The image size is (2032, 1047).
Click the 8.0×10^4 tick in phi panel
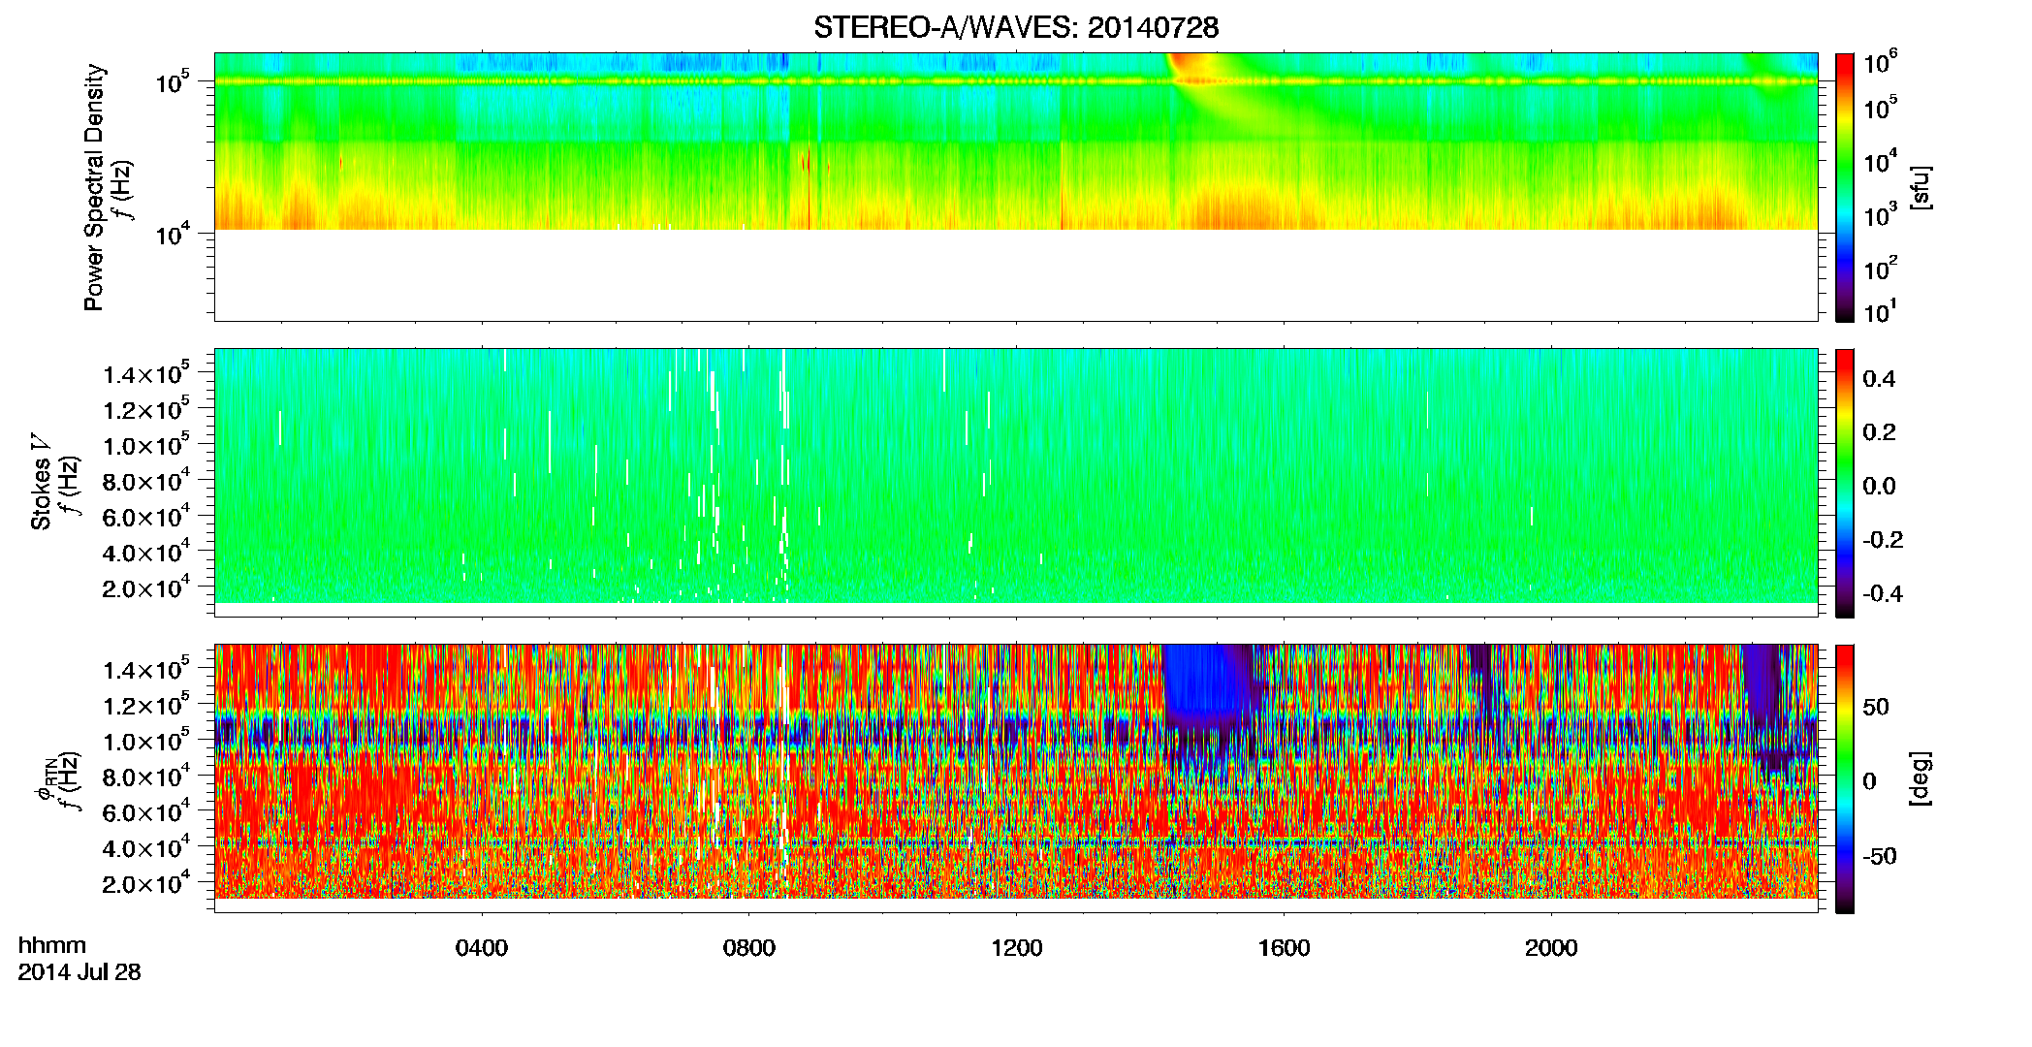[x=146, y=777]
